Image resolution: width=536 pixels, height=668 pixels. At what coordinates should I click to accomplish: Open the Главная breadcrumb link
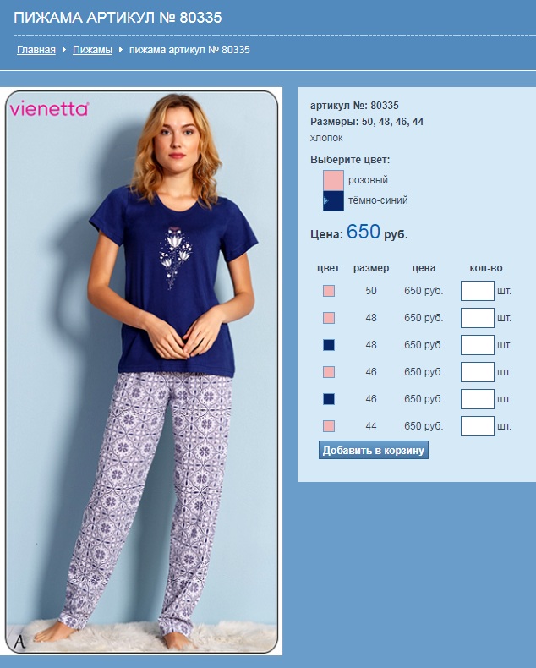pos(36,50)
